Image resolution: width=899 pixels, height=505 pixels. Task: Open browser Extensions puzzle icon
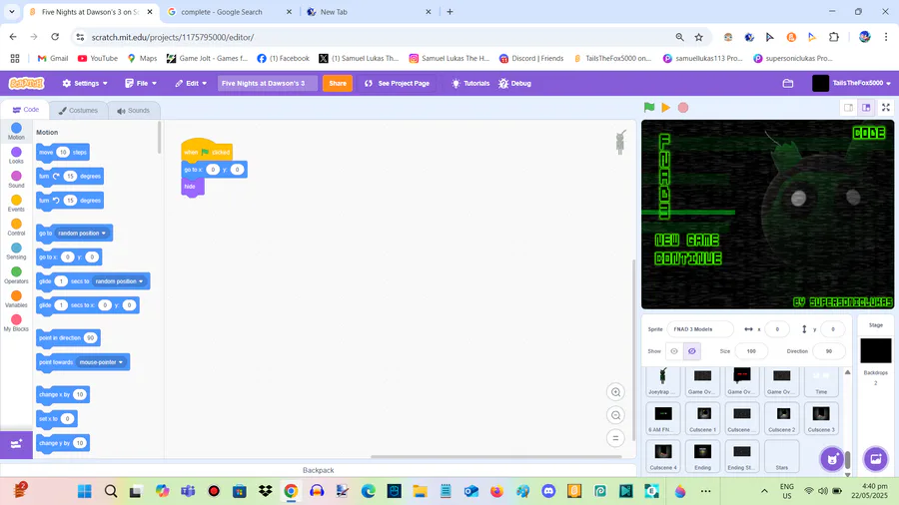pyautogui.click(x=834, y=37)
